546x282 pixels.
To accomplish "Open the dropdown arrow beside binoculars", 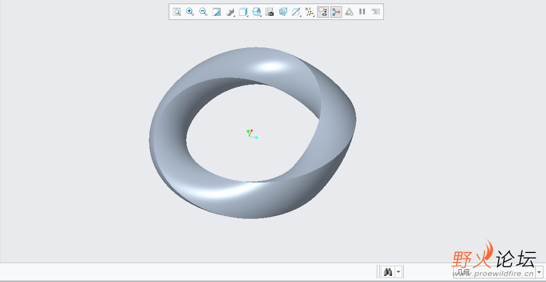I will [x=399, y=272].
